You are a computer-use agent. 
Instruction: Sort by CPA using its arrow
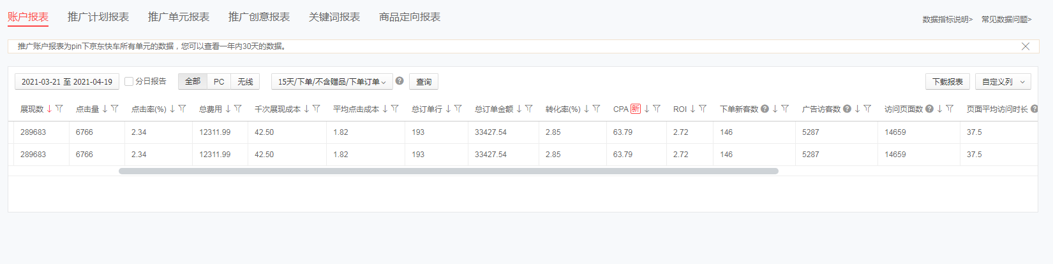(646, 109)
